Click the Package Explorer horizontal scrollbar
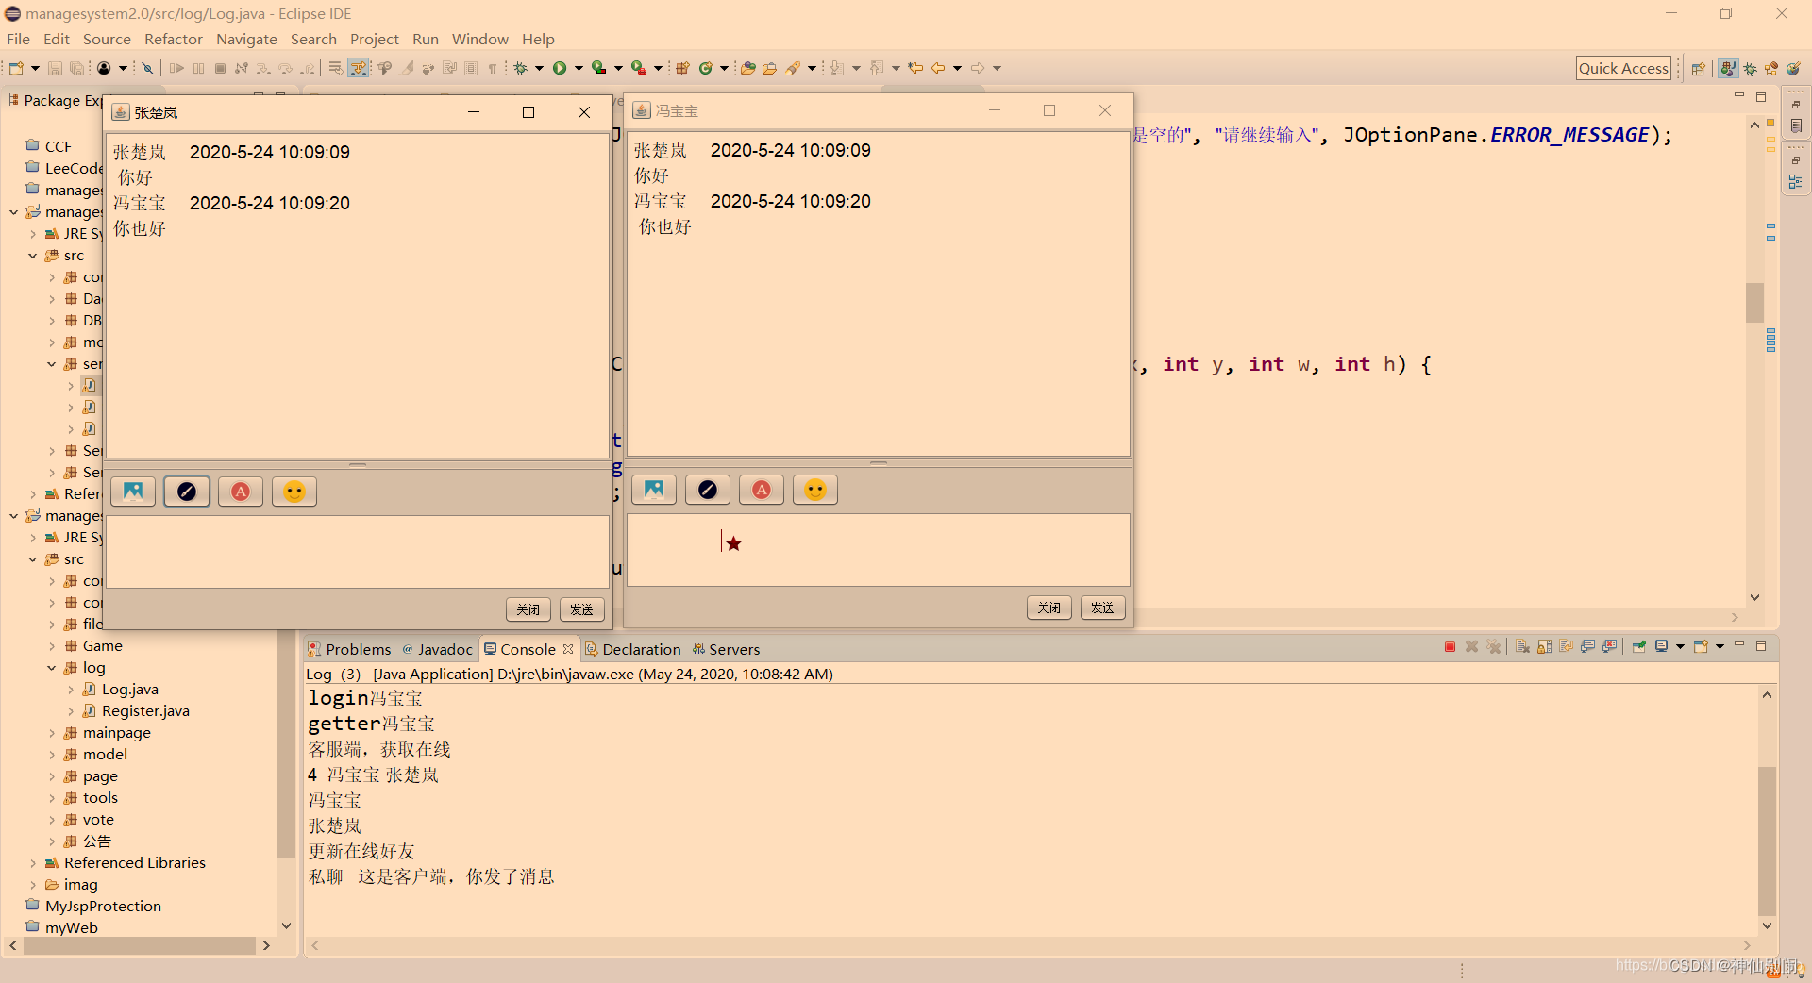This screenshot has width=1812, height=983. [140, 945]
